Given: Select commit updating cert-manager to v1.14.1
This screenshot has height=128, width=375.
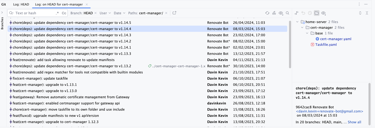Looking at the screenshot, I should (147, 48).
